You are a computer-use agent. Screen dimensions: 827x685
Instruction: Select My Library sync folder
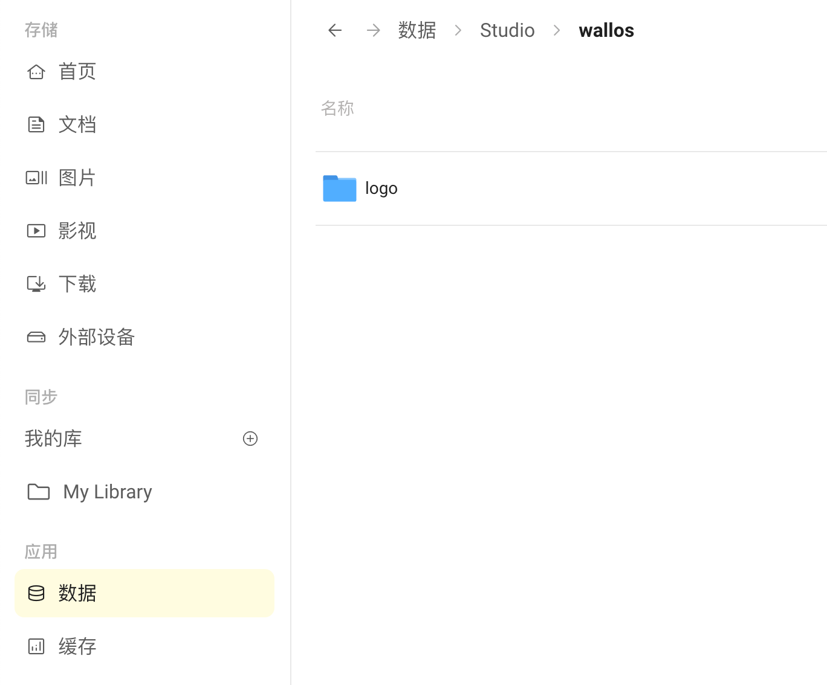(144, 492)
